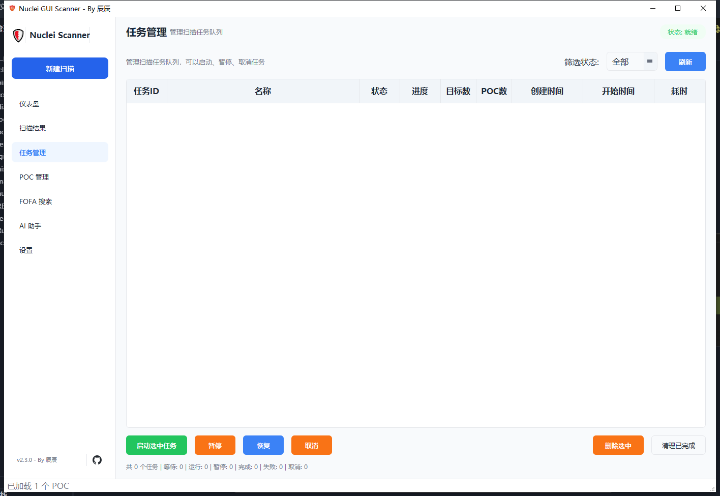The image size is (720, 496).
Task: Click the 任务ID column header
Action: [146, 91]
